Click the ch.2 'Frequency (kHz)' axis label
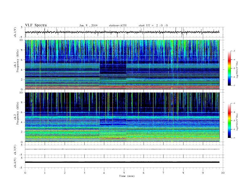251x194 pixels. (x=18, y=113)
